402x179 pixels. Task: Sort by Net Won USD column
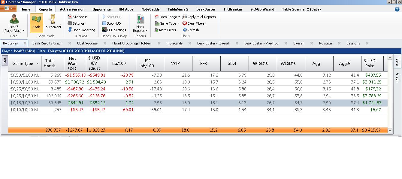point(75,63)
